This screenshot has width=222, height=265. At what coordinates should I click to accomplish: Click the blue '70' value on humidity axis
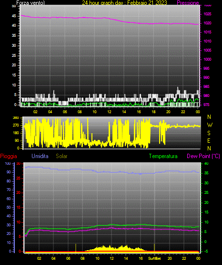[9, 190]
